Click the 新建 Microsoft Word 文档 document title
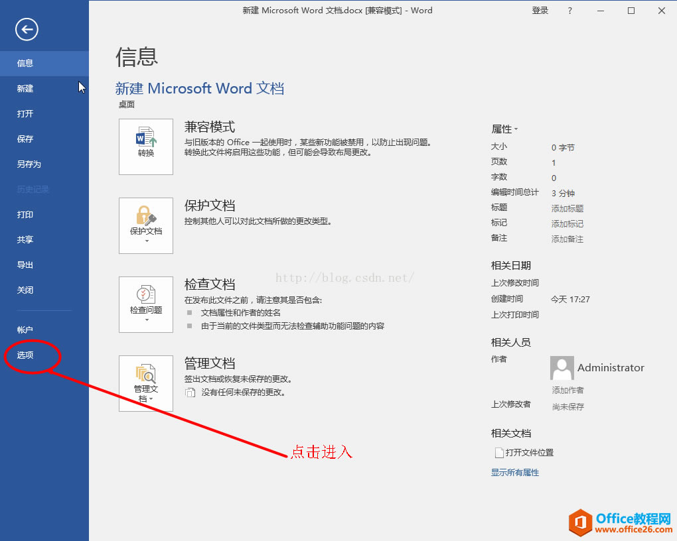Screen dimensions: 677x541 click(200, 88)
